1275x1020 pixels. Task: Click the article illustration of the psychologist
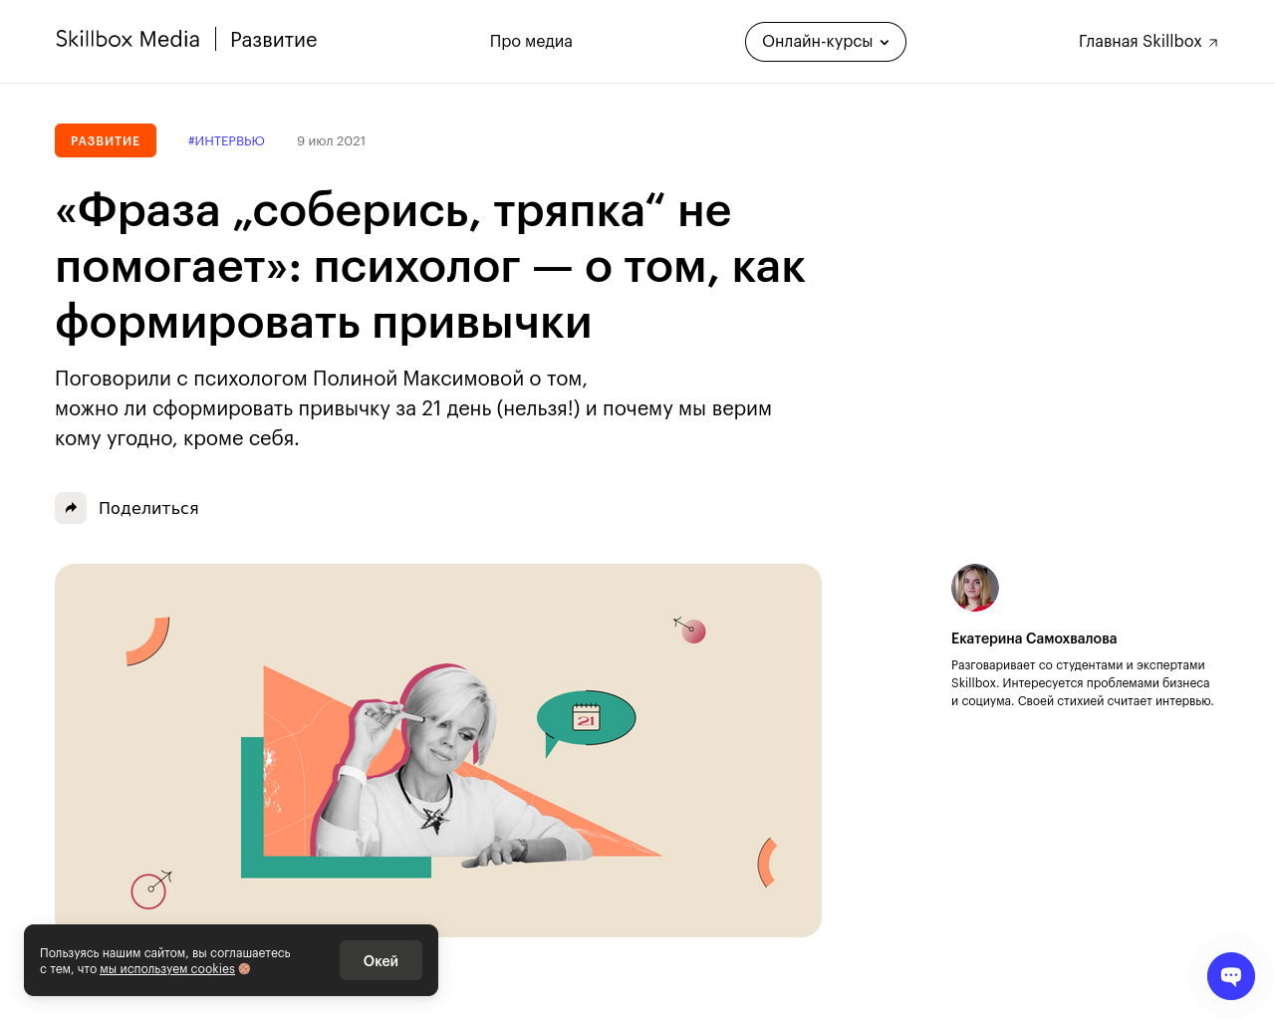[438, 750]
